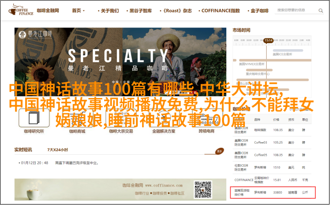Click the 实时短讯 heading
Viewport: 330px width, 205px height.
[x=23, y=150]
